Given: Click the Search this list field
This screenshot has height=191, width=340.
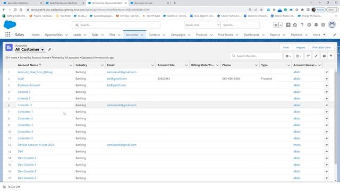Looking at the screenshot, I should click(x=256, y=56).
